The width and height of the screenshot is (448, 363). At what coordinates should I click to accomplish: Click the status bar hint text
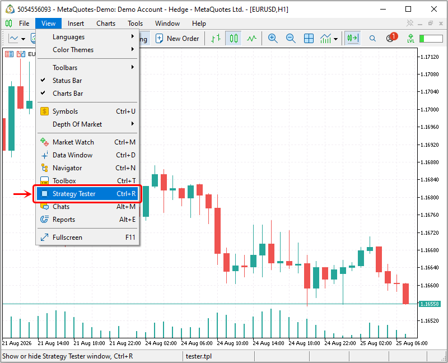pyautogui.click(x=67, y=356)
